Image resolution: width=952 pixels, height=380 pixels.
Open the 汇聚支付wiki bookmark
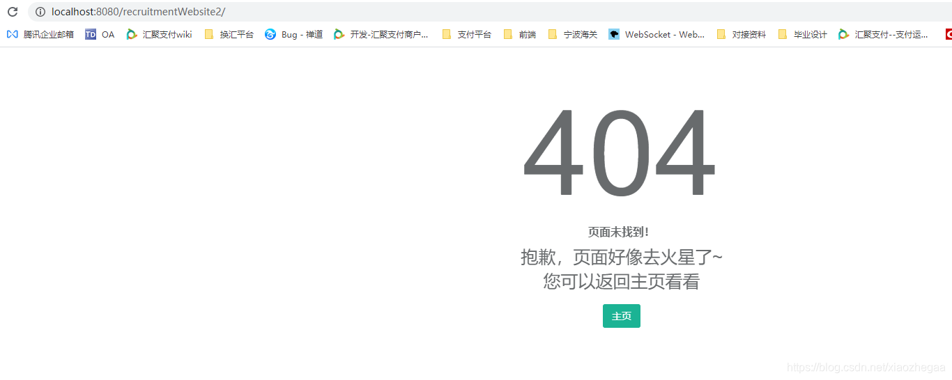(x=159, y=34)
